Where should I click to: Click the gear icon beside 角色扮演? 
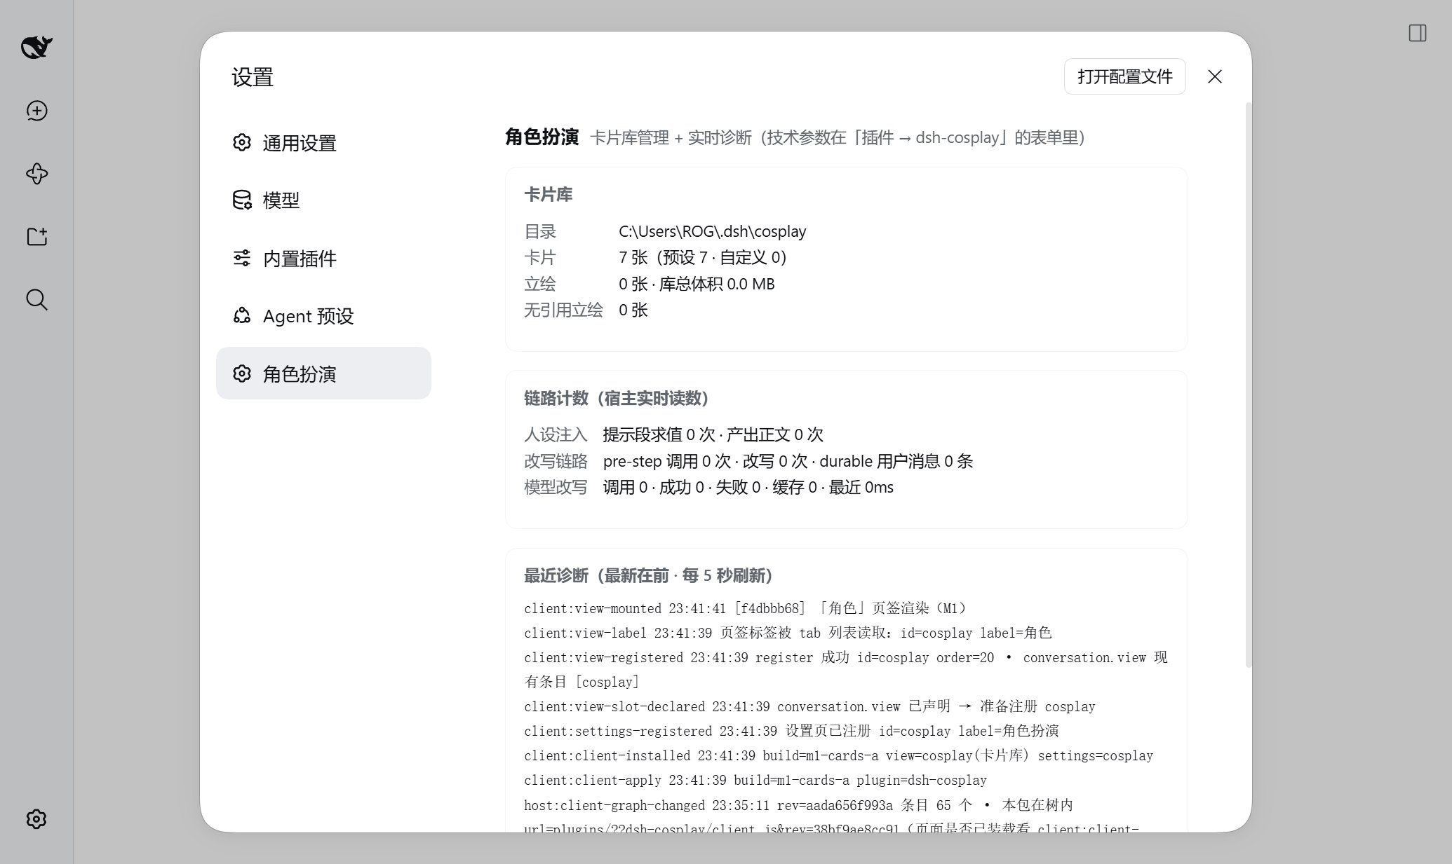[x=242, y=373]
